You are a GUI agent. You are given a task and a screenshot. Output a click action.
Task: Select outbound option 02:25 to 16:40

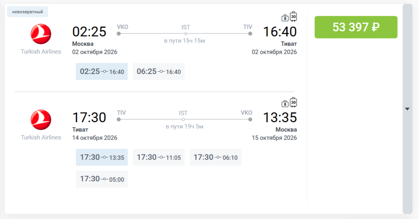[102, 71]
